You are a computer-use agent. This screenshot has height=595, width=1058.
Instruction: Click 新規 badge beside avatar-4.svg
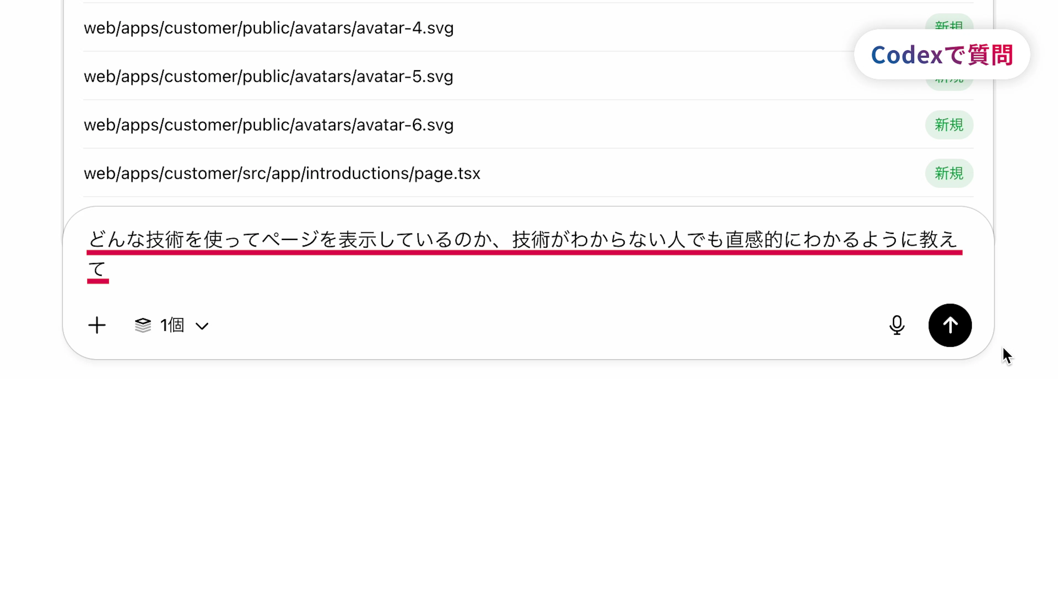pyautogui.click(x=949, y=23)
